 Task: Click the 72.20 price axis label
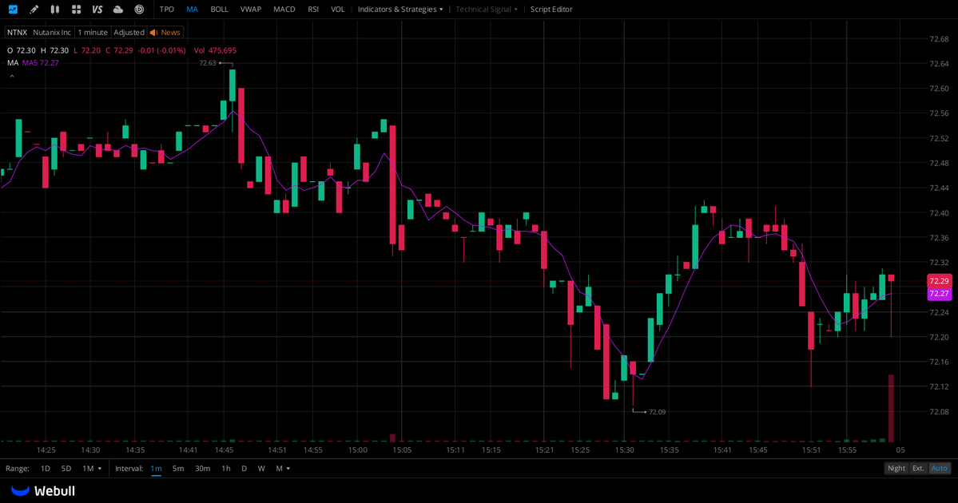tap(939, 337)
